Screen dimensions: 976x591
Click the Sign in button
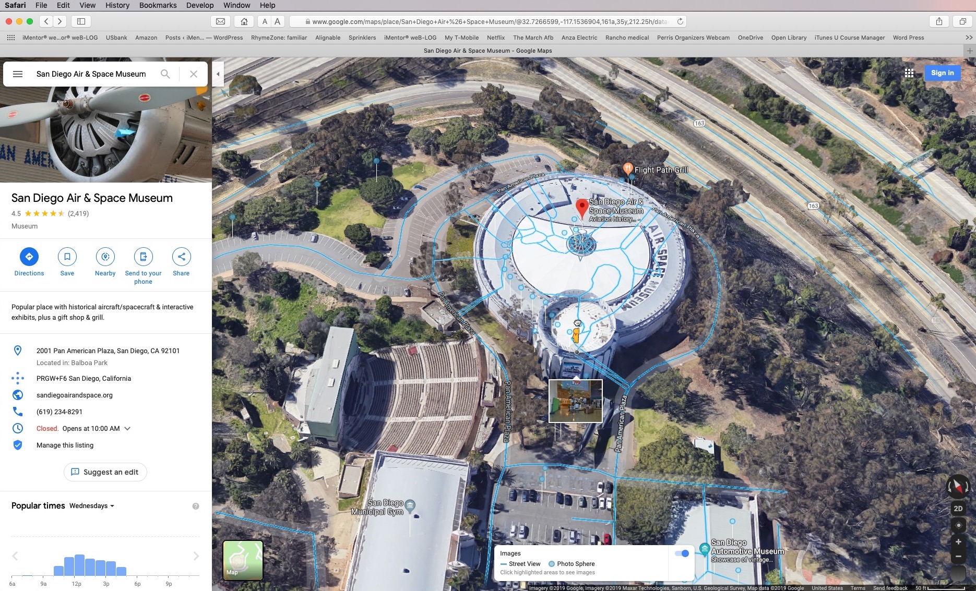(942, 73)
